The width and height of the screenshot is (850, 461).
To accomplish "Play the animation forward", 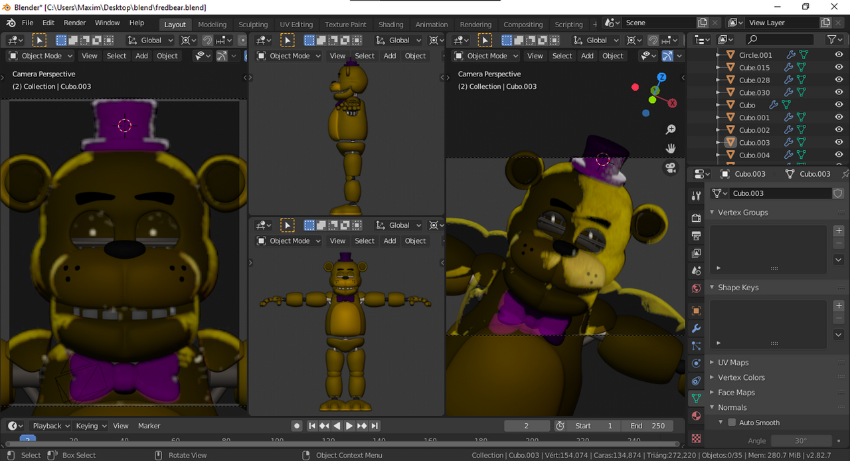I will click(349, 426).
